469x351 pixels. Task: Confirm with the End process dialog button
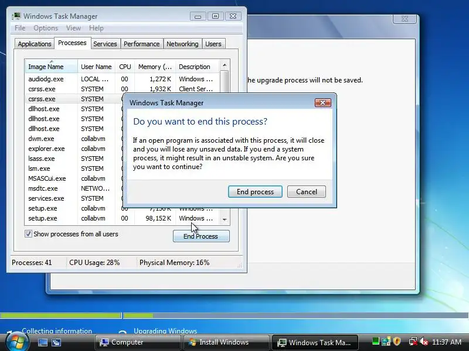point(255,192)
